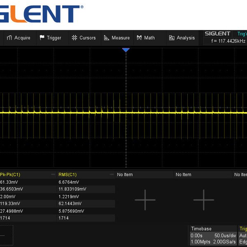247x247 pixels.
Task: Add measurement in second empty plus slot
Action: [x=203, y=200]
